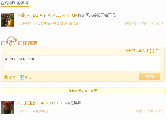Click the 发布 publish button
The image size is (167, 120).
[x=150, y=77]
